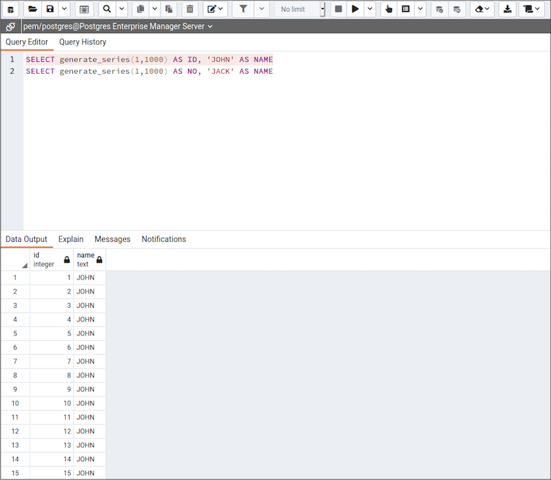Switch to the Query Editor tab
The height and width of the screenshot is (480, 551).
(27, 42)
